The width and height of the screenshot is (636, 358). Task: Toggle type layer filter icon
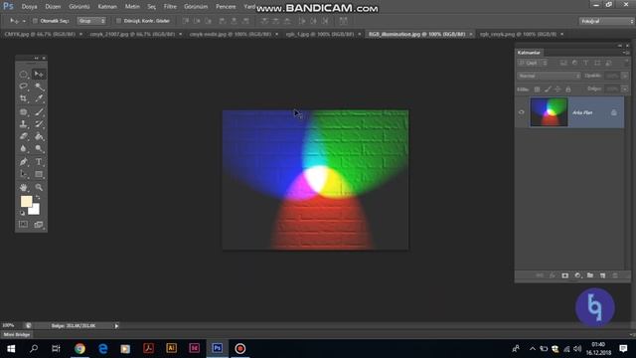tap(585, 63)
